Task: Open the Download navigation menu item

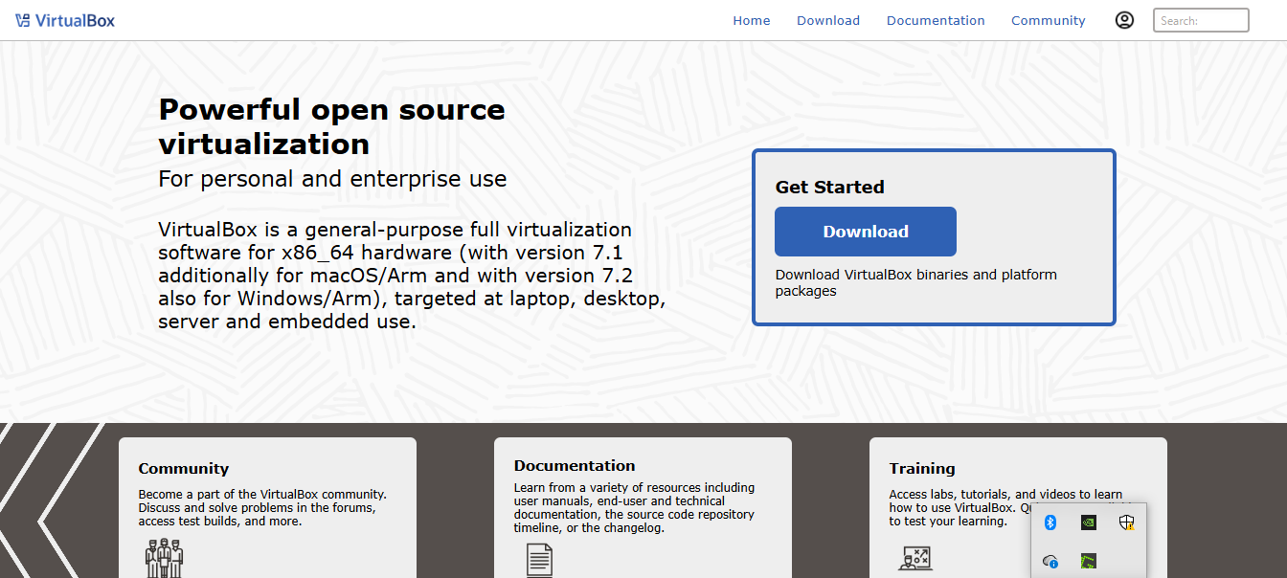Action: (x=828, y=20)
